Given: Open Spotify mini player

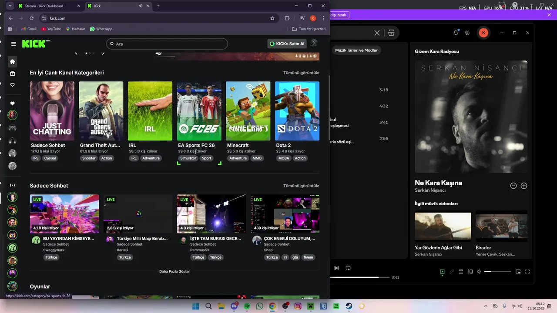Looking at the screenshot, I should point(518,272).
